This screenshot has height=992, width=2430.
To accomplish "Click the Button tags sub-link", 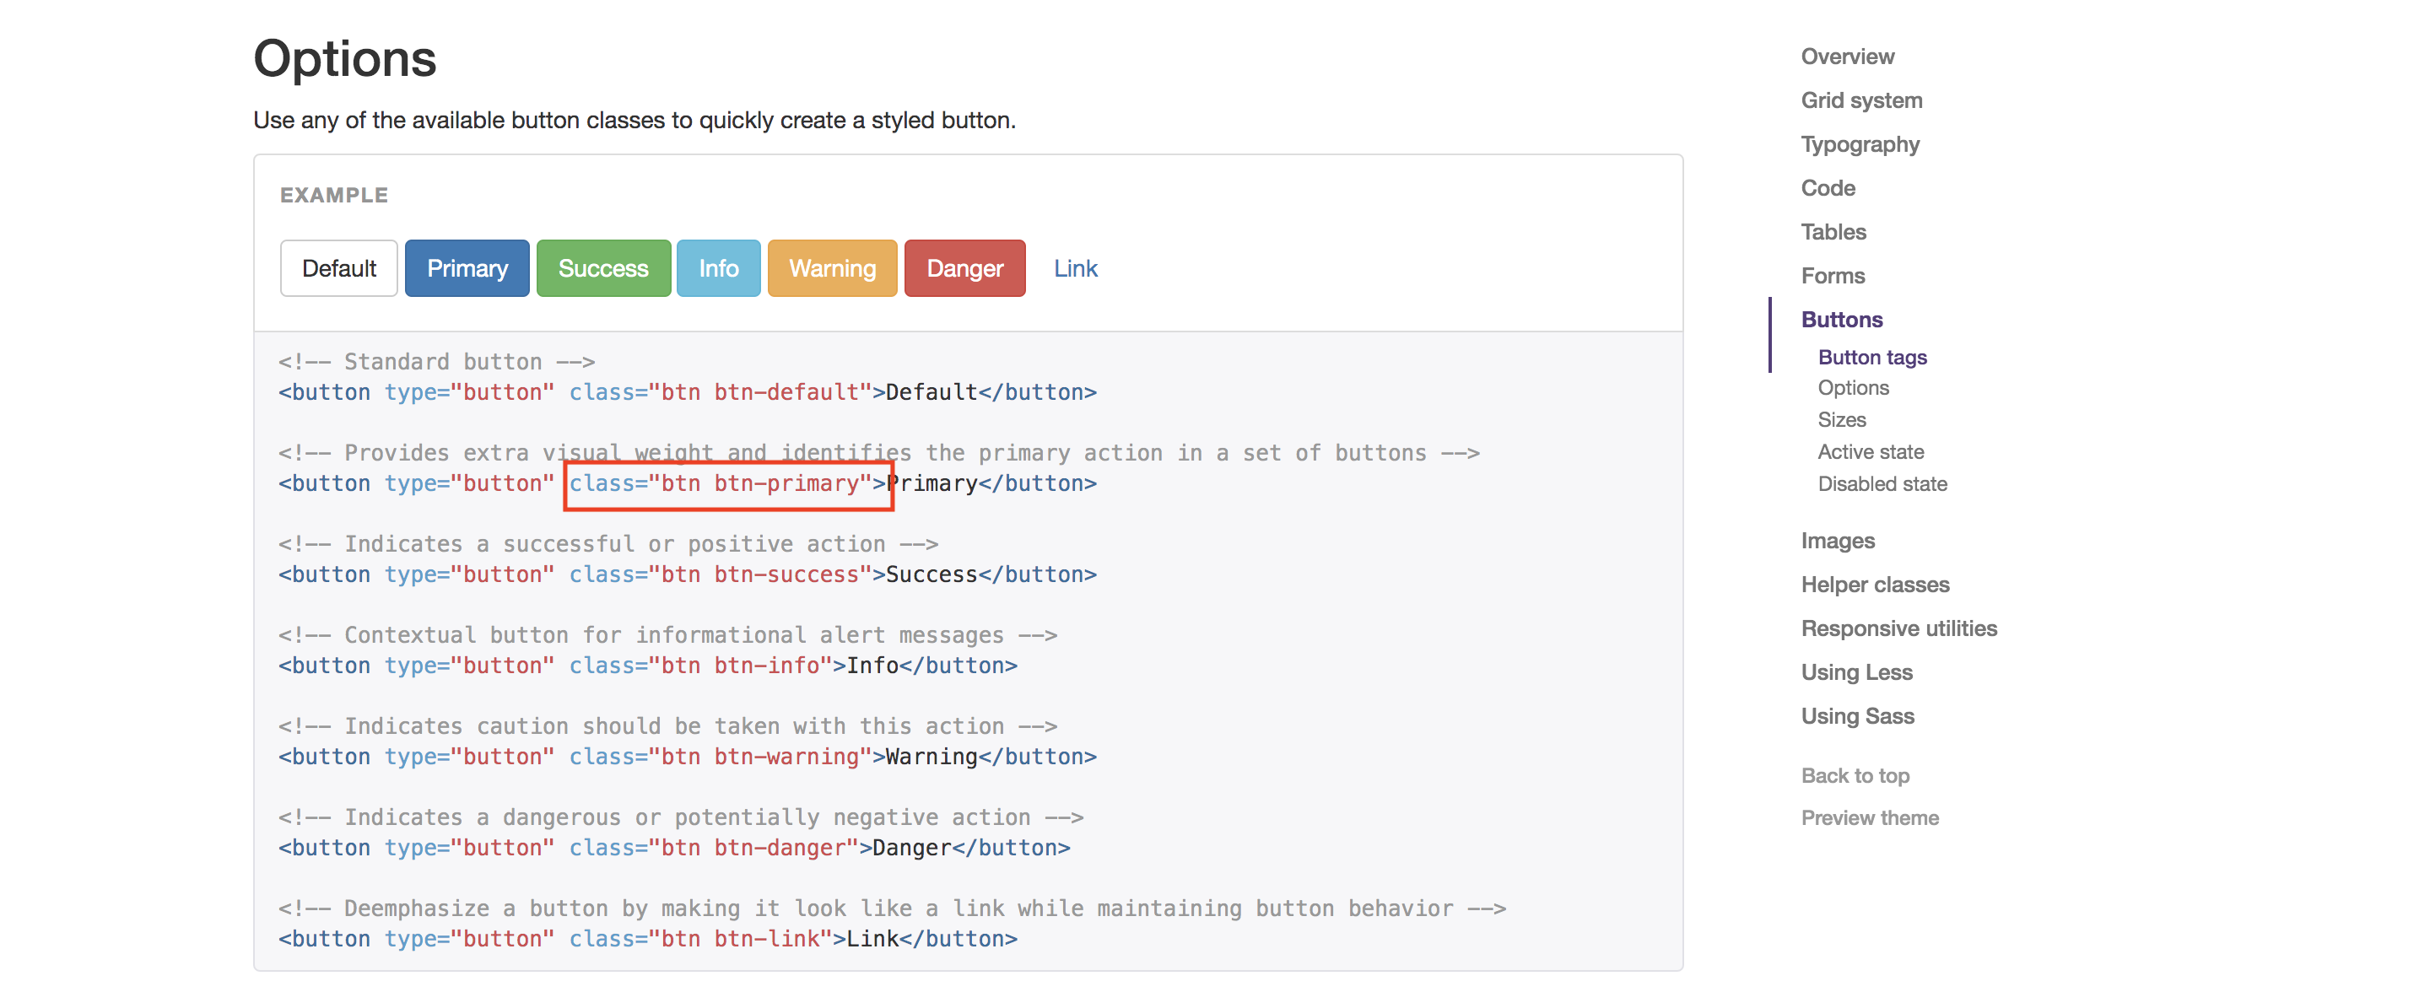I will coord(1871,358).
